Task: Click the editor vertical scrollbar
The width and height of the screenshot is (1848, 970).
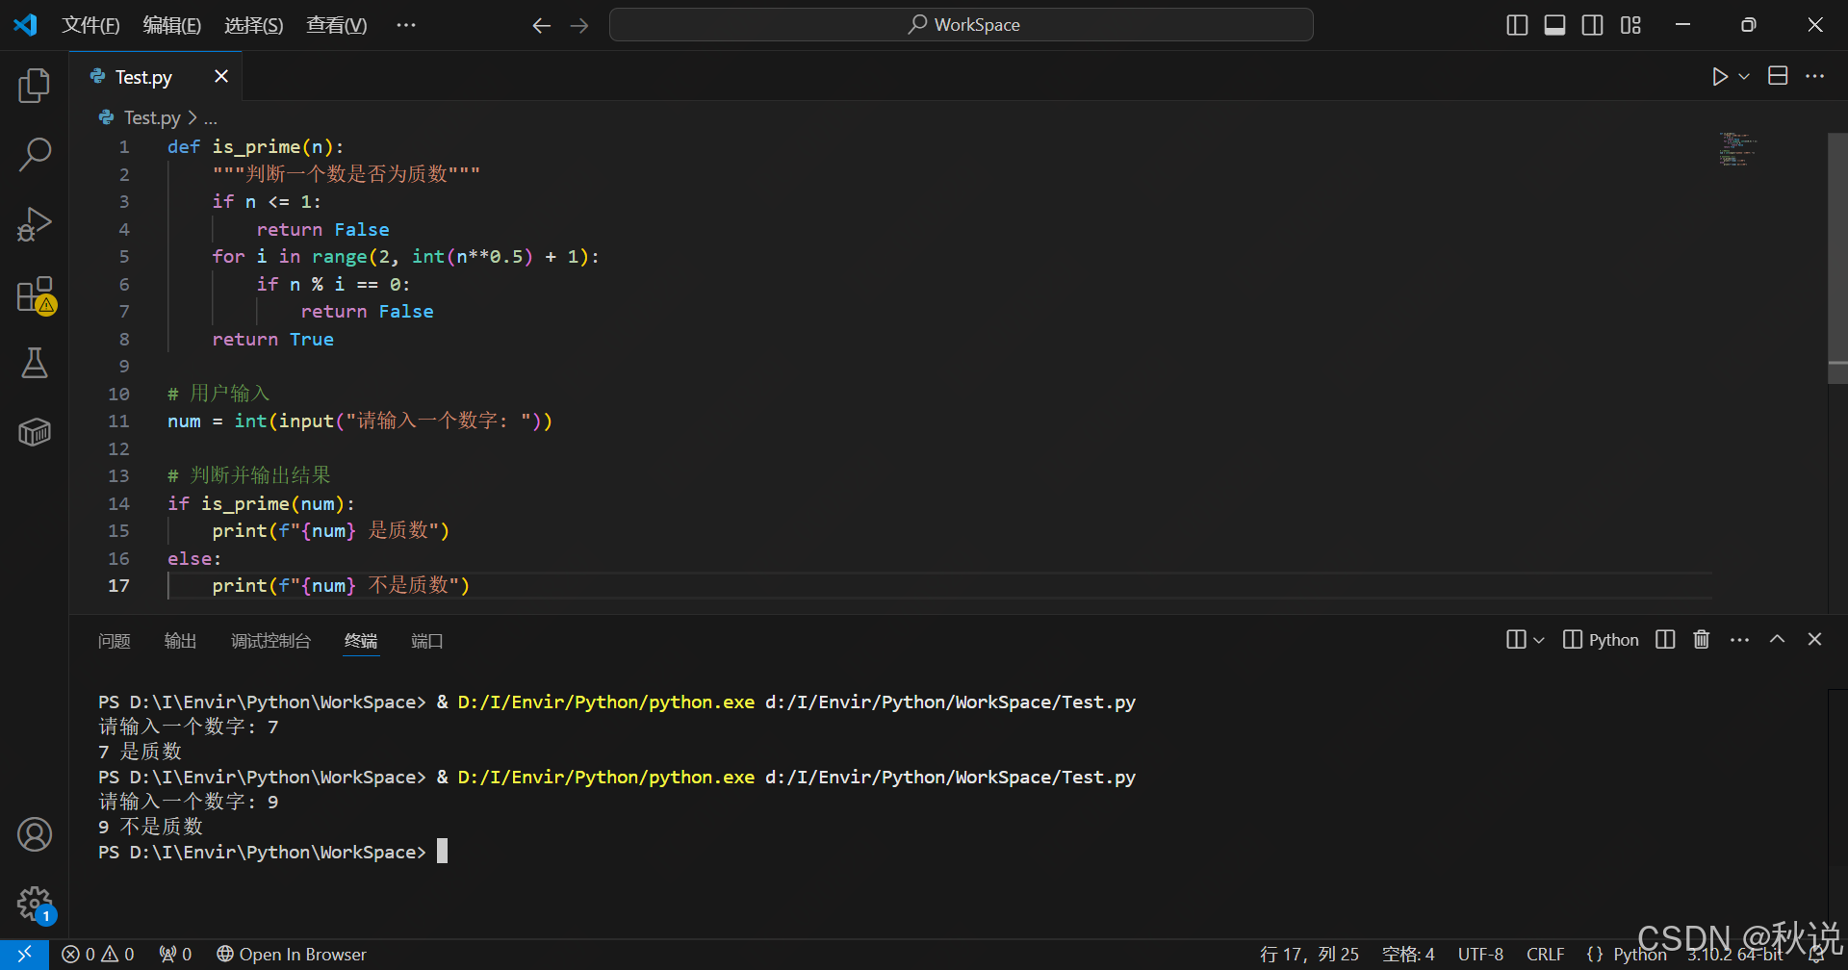Action: click(x=1837, y=258)
